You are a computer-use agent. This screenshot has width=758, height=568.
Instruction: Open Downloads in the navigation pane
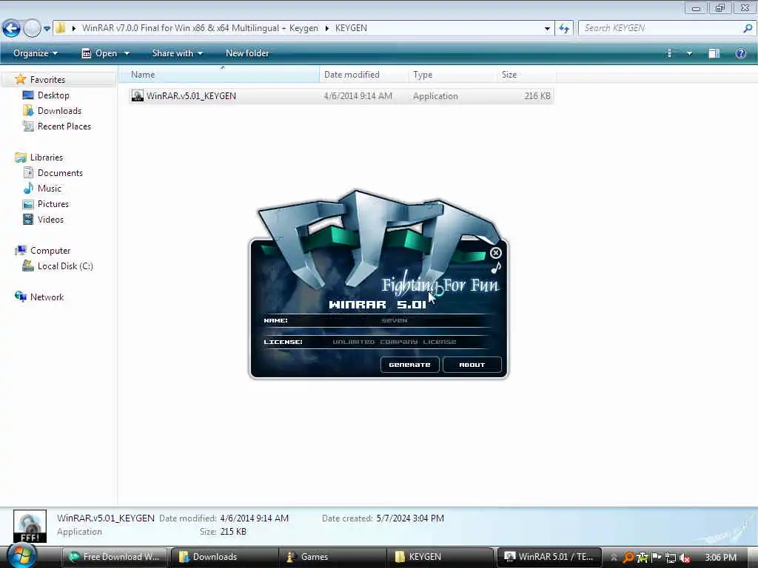pyautogui.click(x=59, y=111)
